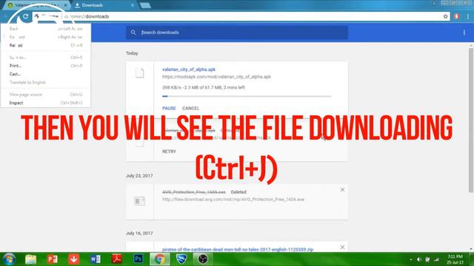Bookmark page with the star icon
Screen dimensions: 474x266
[x=445, y=16]
